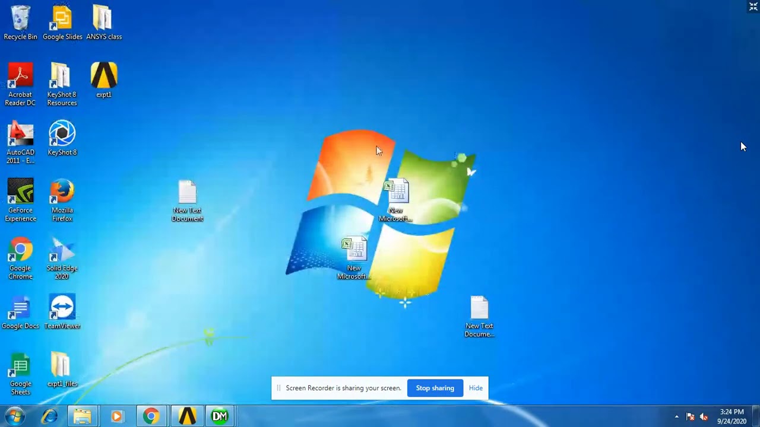This screenshot has width=760, height=427.
Task: Select the KeyShot 8 Resources folder
Action: (62, 84)
